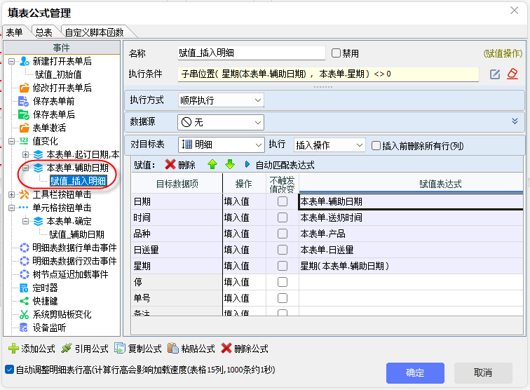
Task: Click the 快捷键 share-style icon
Action: [x=24, y=301]
